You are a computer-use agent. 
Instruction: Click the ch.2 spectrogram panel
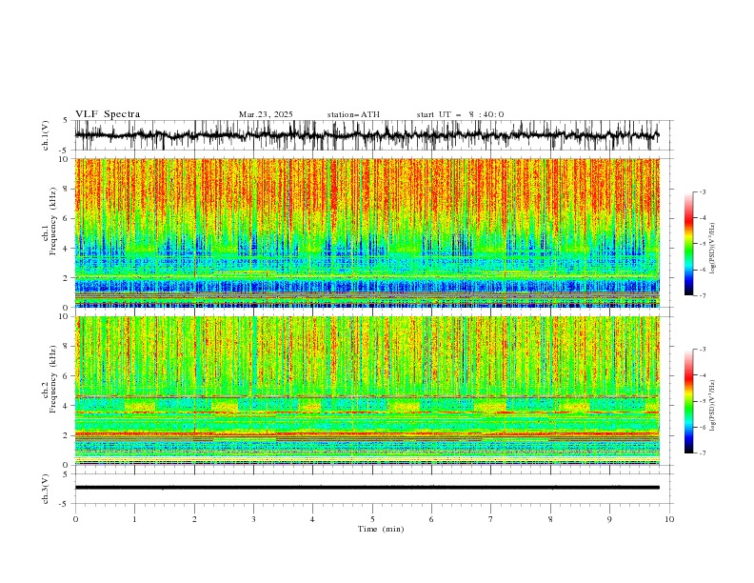(367, 391)
